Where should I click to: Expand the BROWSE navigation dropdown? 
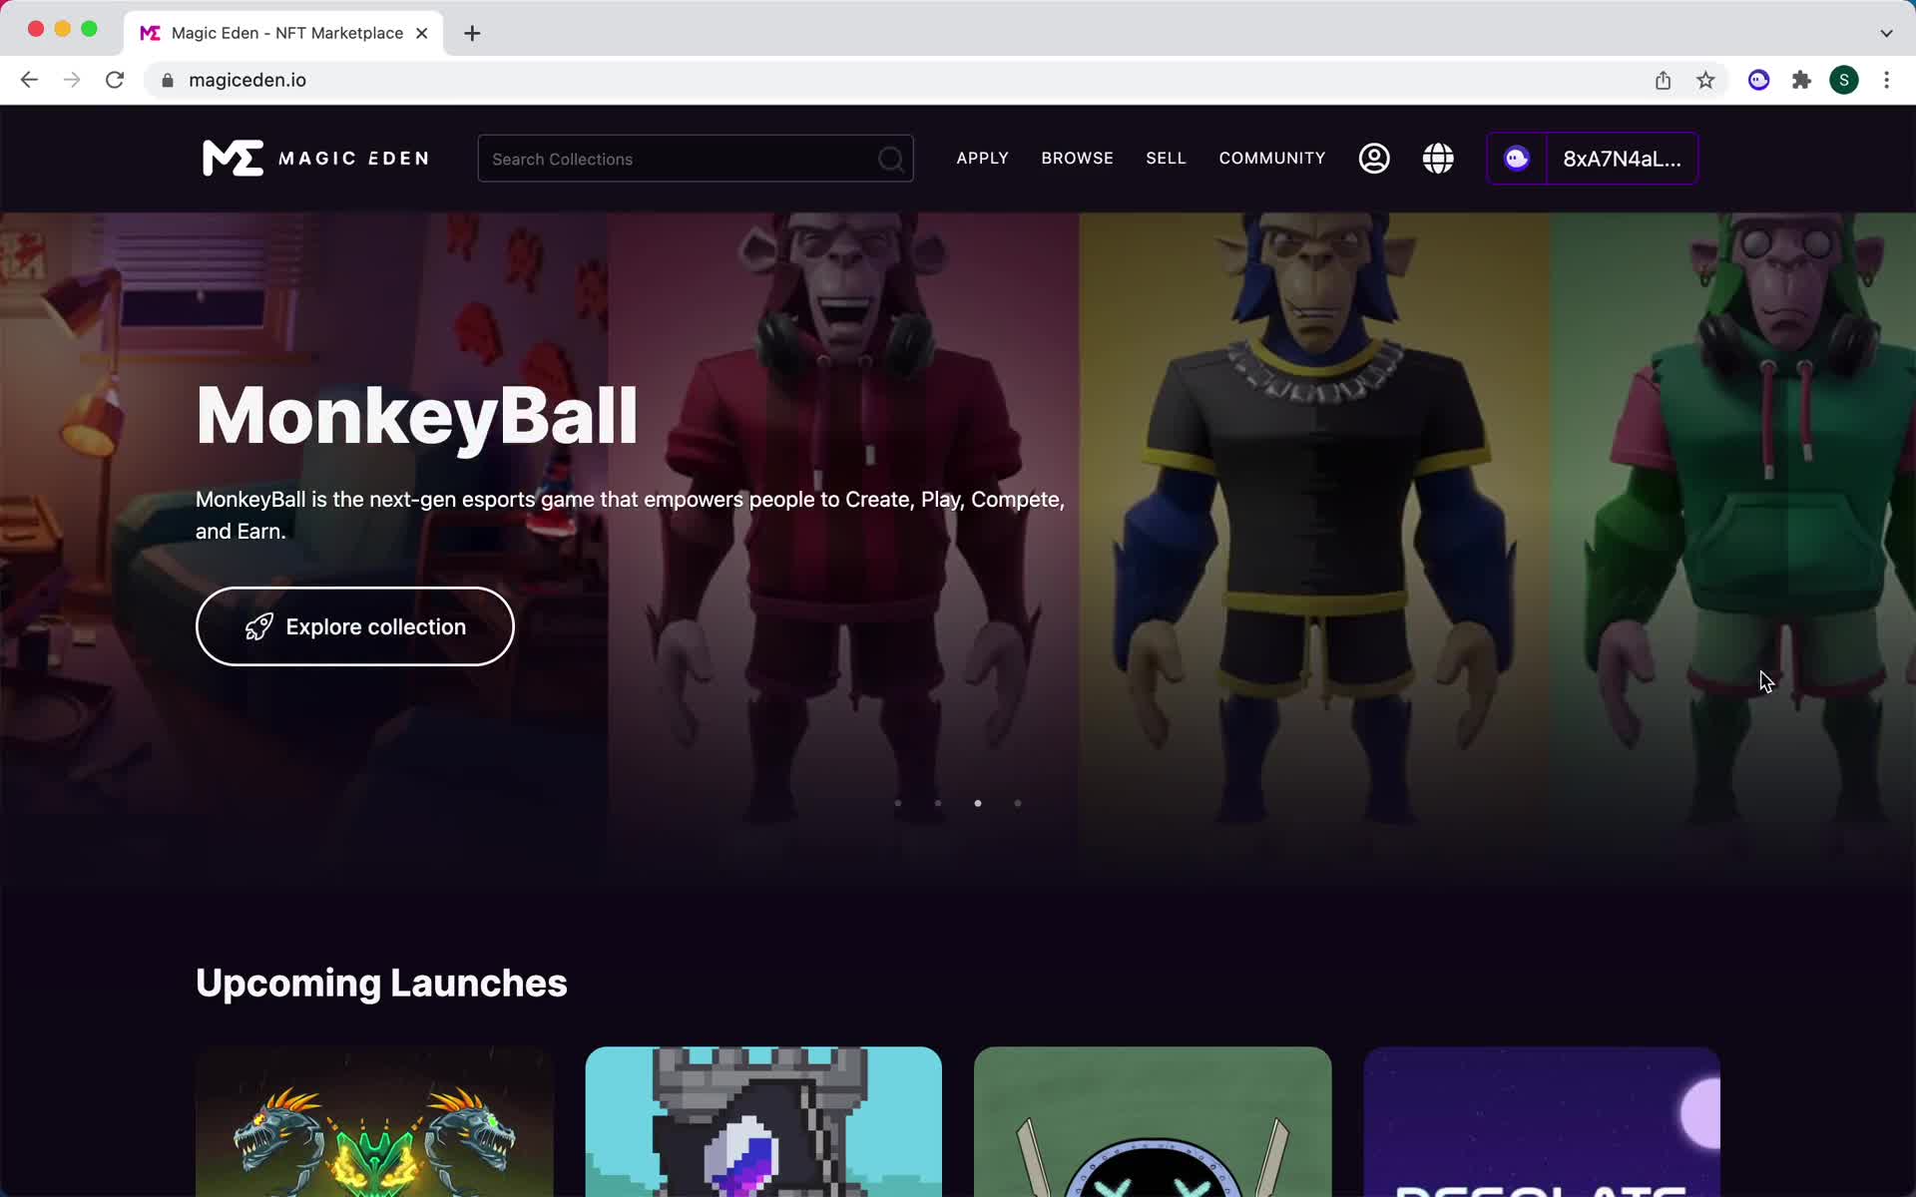pyautogui.click(x=1076, y=158)
